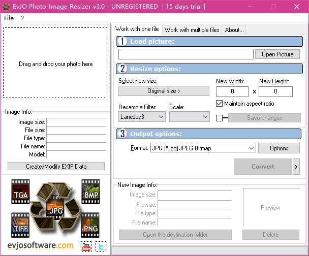Open the About... tab
The height and width of the screenshot is (256, 309).
(234, 30)
